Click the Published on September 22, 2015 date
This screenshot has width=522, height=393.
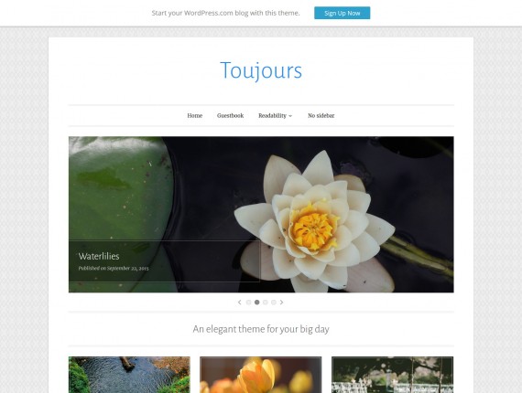point(114,269)
